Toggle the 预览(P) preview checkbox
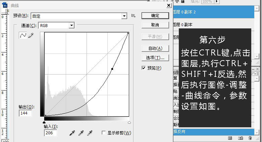 click(x=144, y=68)
